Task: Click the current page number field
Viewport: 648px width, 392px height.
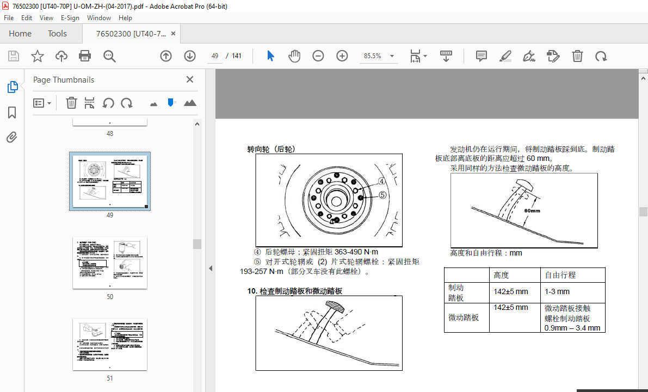Action: 214,56
